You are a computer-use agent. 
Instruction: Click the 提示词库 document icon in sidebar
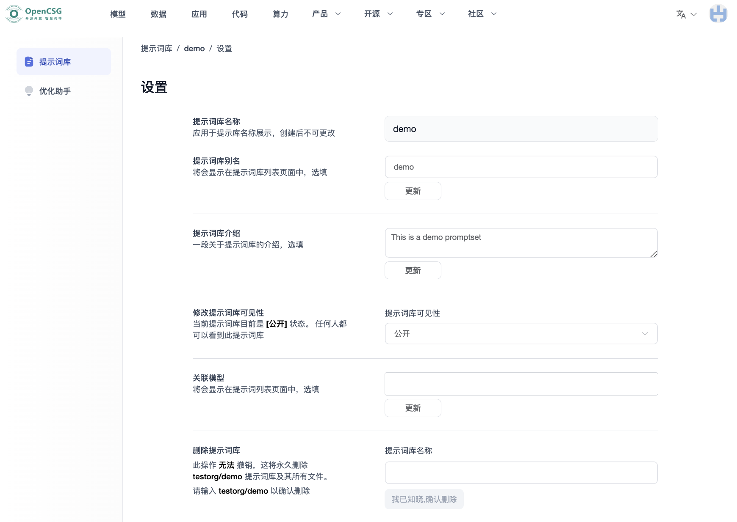coord(29,62)
